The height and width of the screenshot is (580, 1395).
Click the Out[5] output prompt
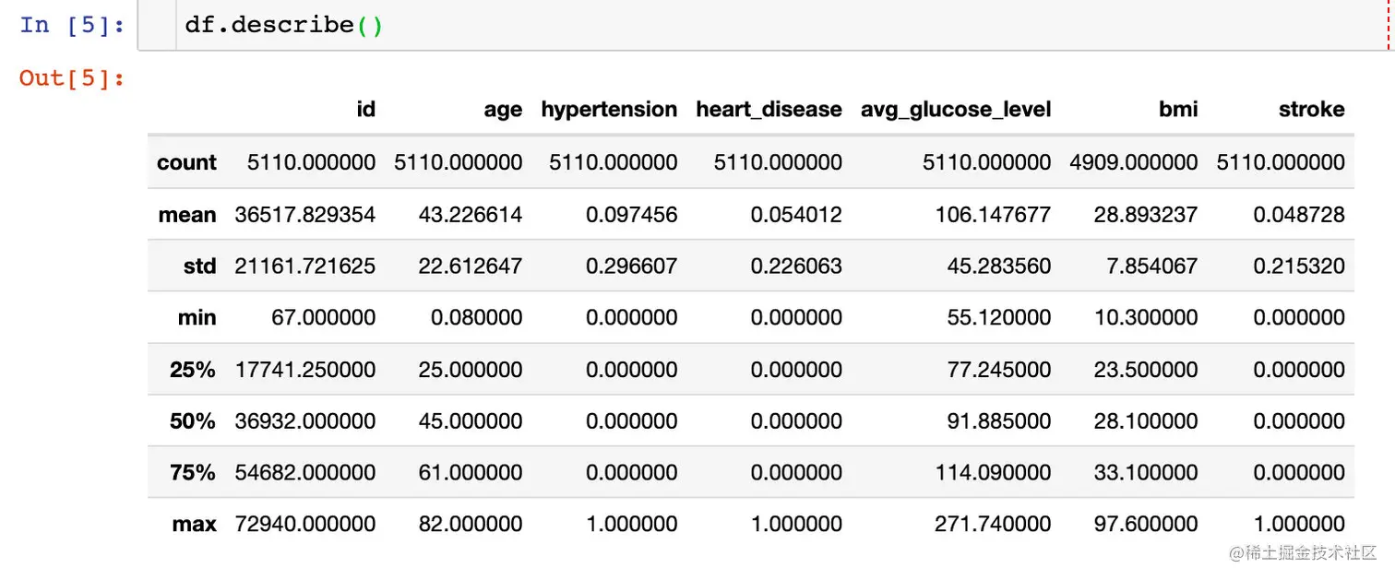[72, 77]
